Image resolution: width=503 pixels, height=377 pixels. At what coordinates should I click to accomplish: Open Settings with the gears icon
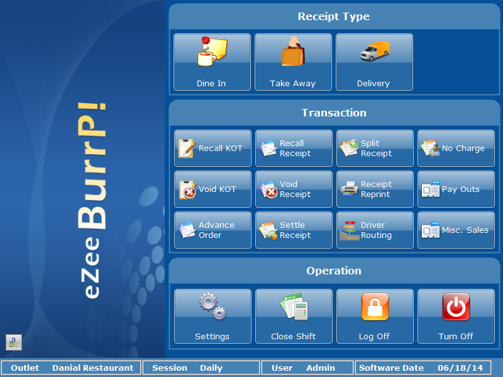(x=213, y=308)
